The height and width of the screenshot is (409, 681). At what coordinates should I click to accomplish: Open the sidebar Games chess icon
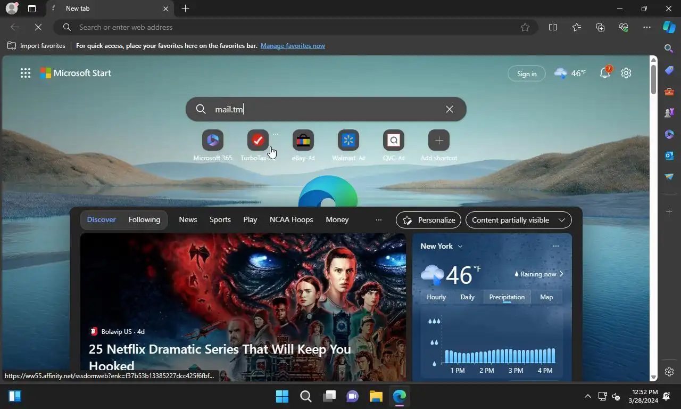(669, 113)
